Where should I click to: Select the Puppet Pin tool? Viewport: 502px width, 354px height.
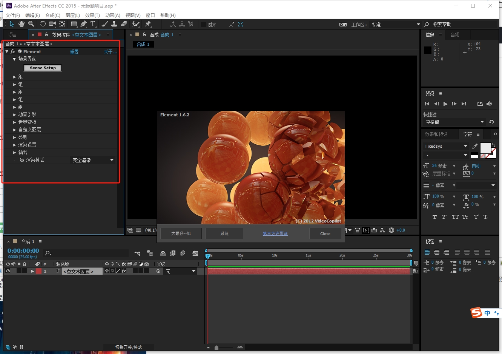[148, 24]
